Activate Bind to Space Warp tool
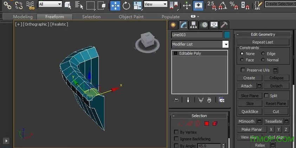This screenshot has height=148, width=296. (31, 5)
